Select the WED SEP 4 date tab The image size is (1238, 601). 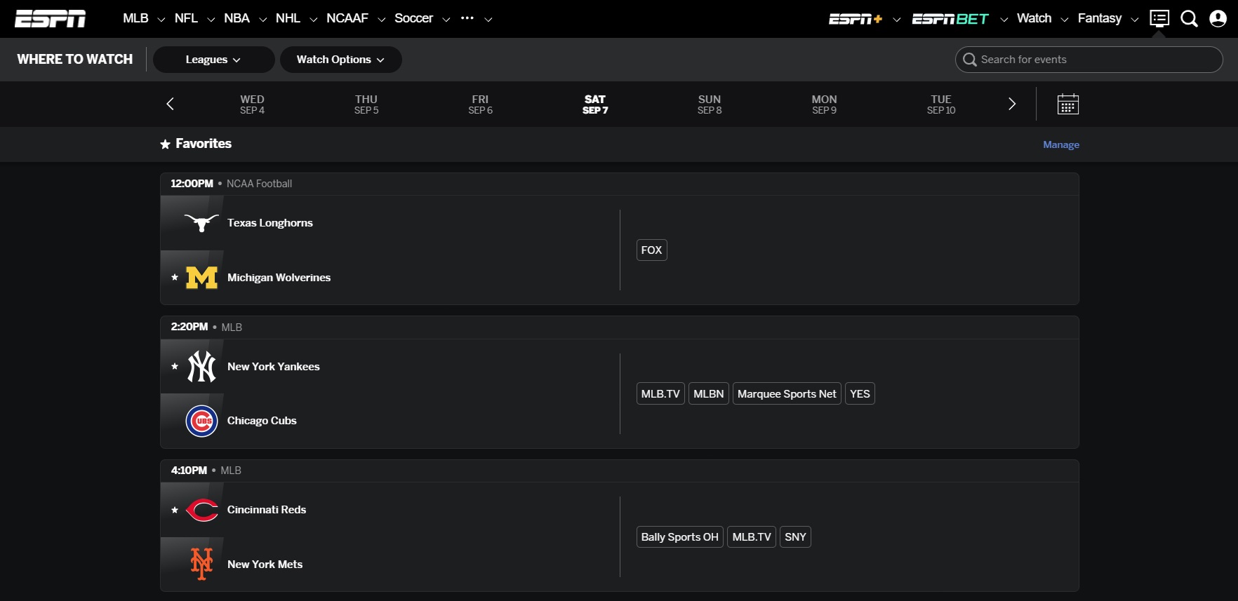[252, 104]
